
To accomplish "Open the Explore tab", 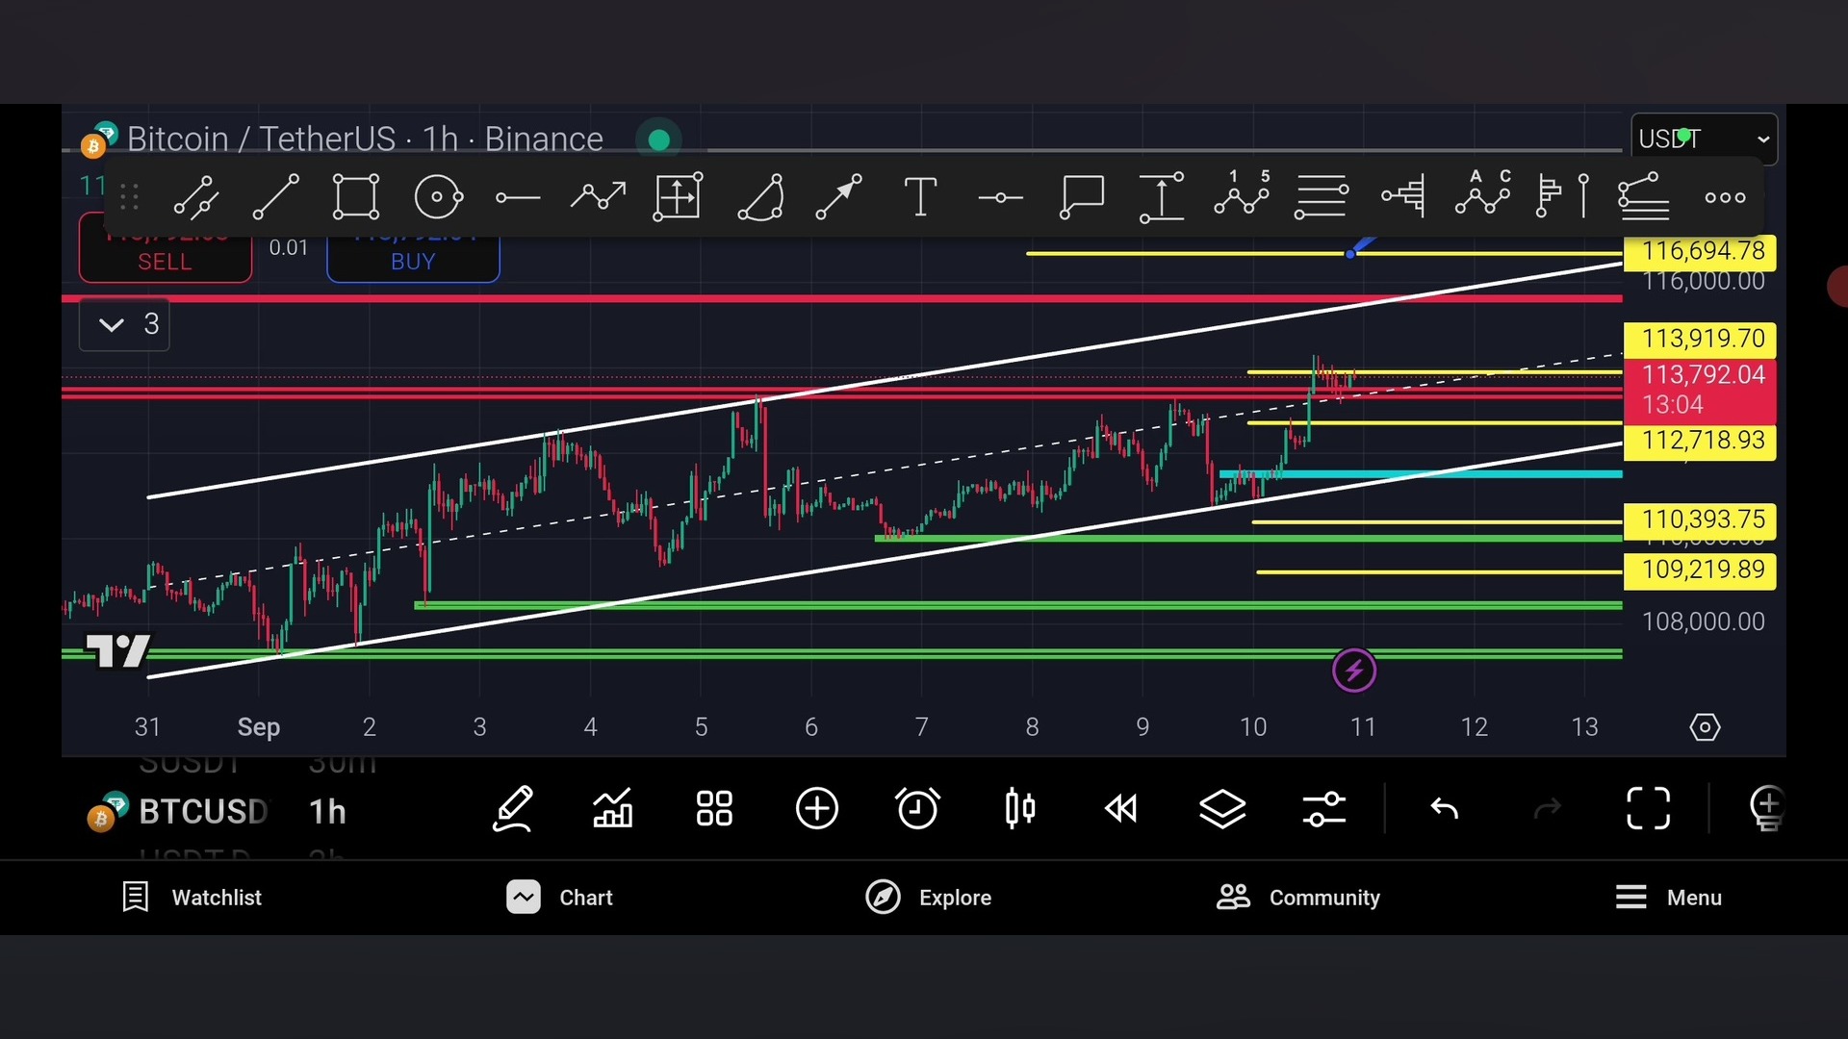I will [x=928, y=898].
